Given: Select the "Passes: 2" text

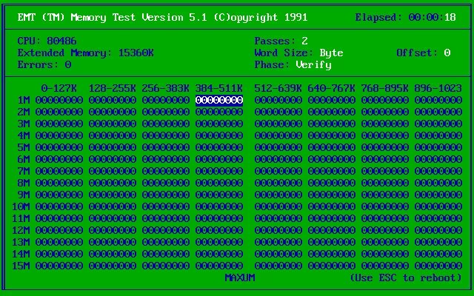Looking at the screenshot, I should (281, 41).
